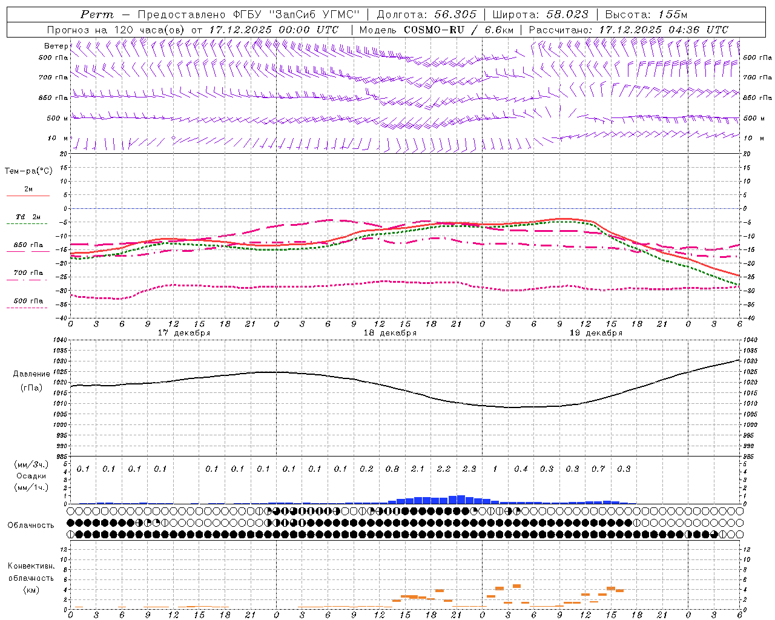The height and width of the screenshot is (620, 775).
Task: Click the 'Облачность' cloud cover label
Action: click(31, 525)
